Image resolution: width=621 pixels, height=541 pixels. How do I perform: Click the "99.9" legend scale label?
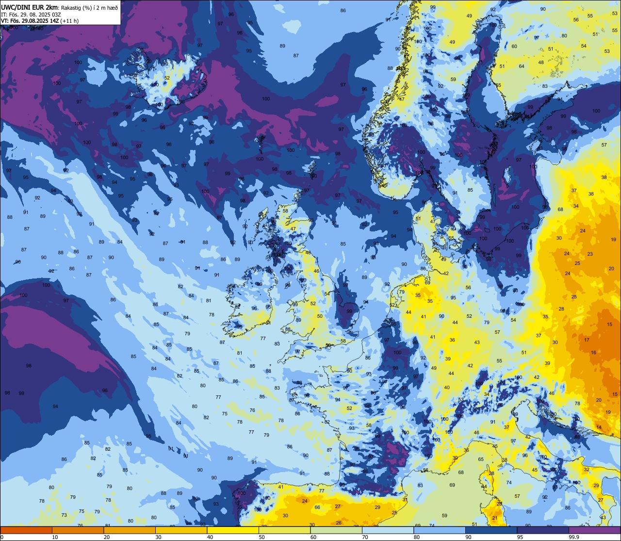(574, 537)
